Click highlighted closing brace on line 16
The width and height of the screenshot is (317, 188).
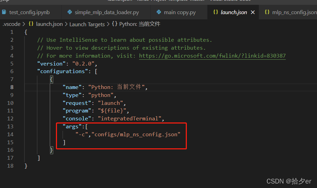51,150
